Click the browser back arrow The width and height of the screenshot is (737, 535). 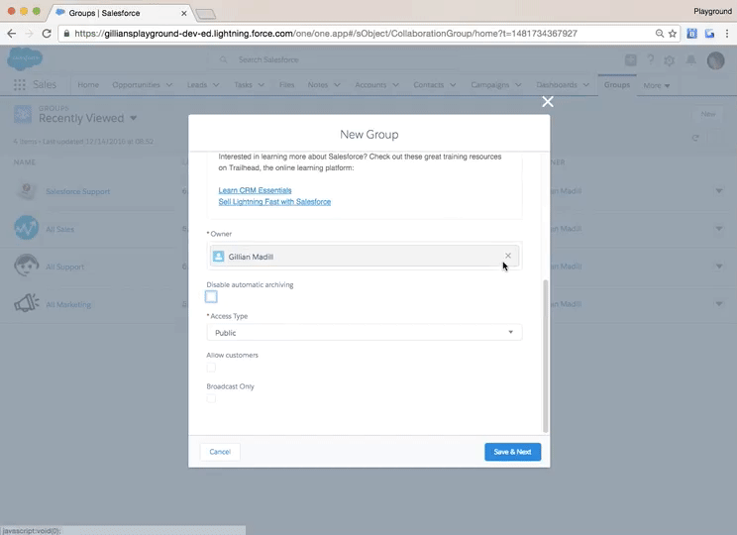[x=12, y=34]
